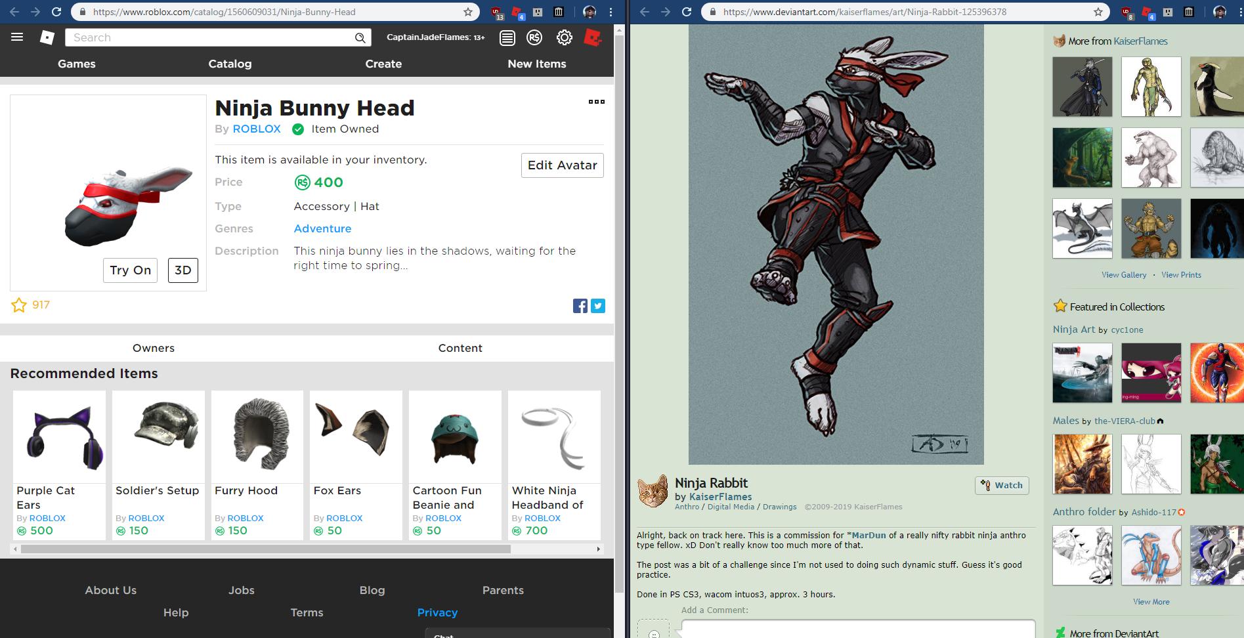Click the Roblox address bar URL
1244x638 pixels.
[225, 12]
